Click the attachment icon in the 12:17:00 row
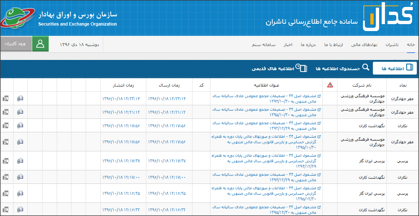Screen dimensions: 419x216 click(x=20, y=177)
